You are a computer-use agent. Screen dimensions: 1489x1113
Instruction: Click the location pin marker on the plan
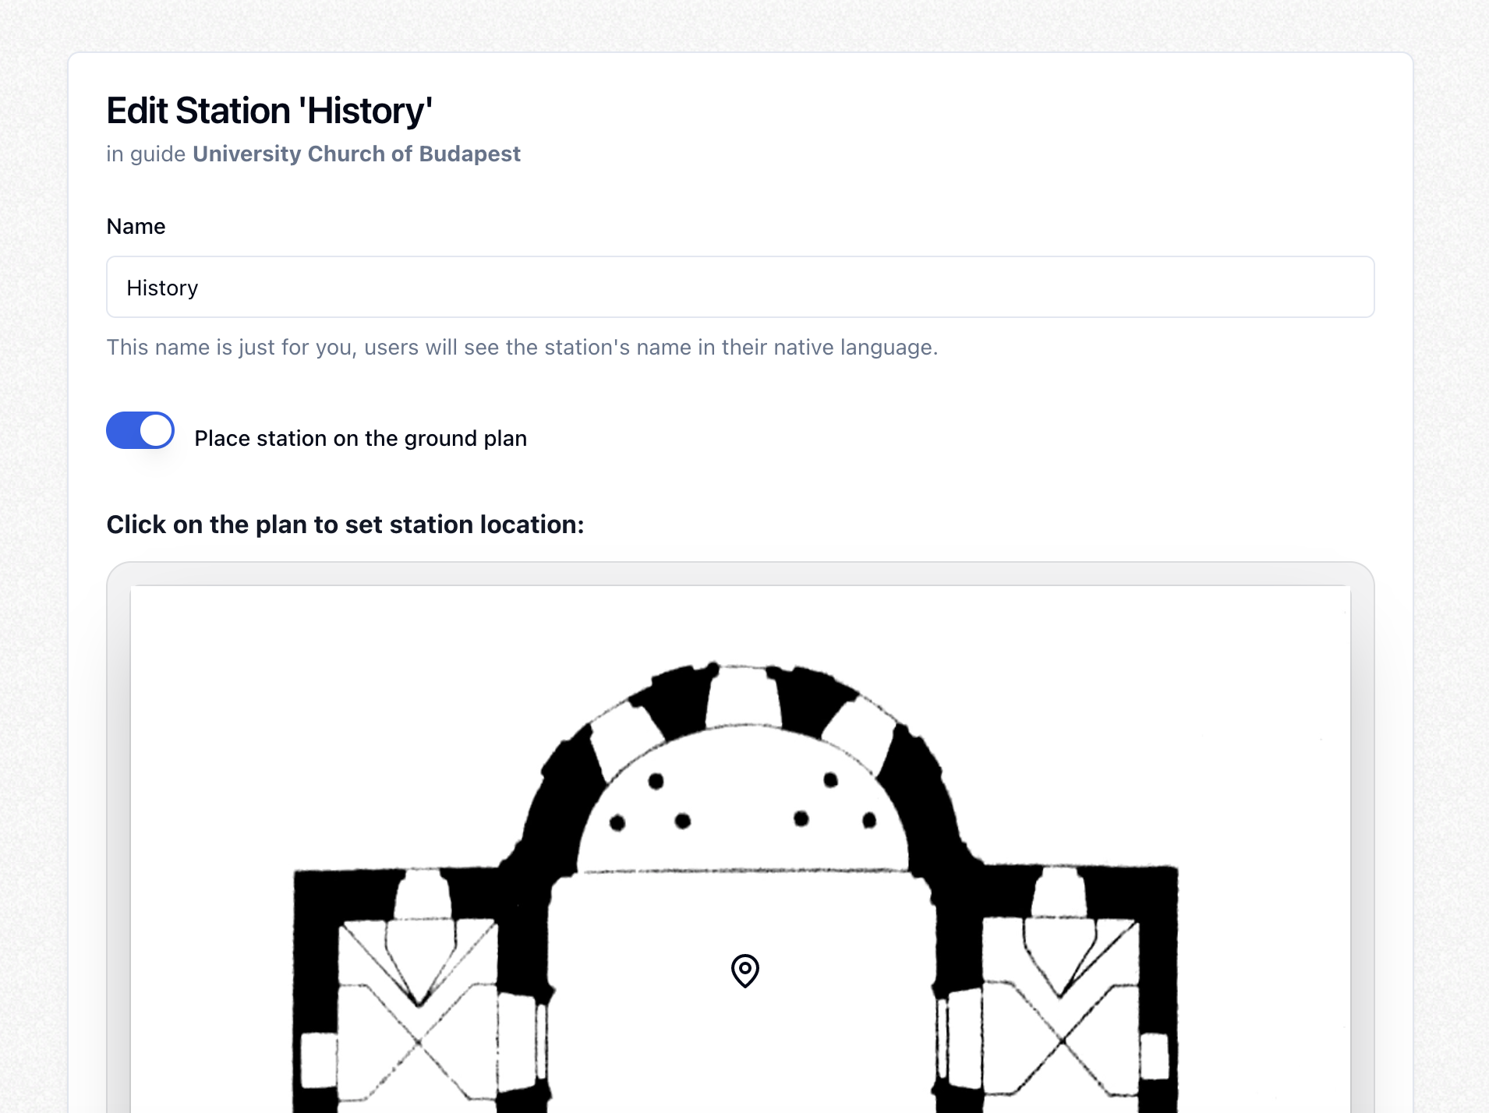click(x=744, y=970)
